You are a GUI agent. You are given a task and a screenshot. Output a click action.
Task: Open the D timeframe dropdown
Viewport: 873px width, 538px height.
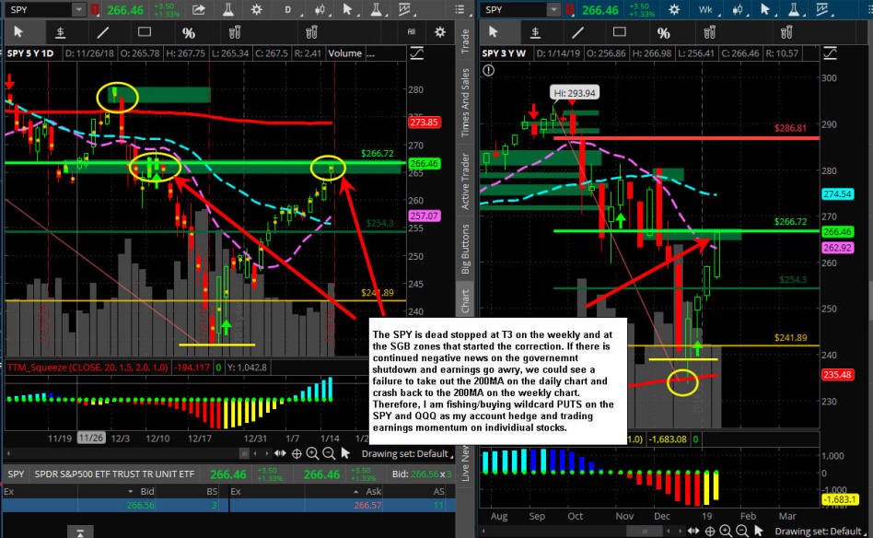(289, 9)
